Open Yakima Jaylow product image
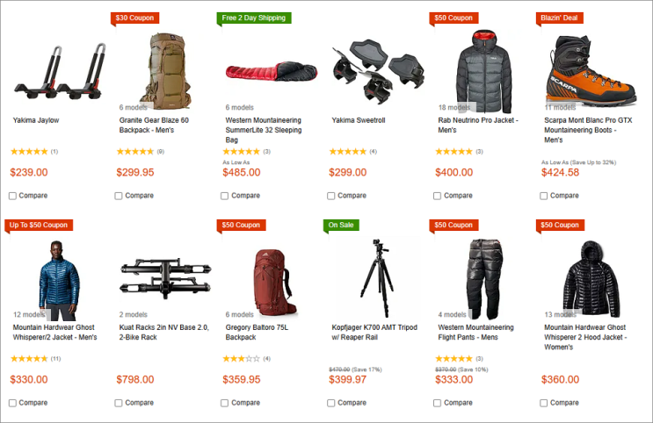The height and width of the screenshot is (423, 653). pyautogui.click(x=60, y=72)
